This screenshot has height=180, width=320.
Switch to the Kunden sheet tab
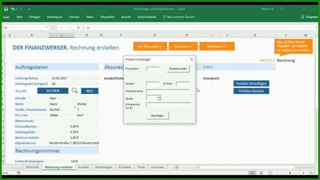coord(83,167)
